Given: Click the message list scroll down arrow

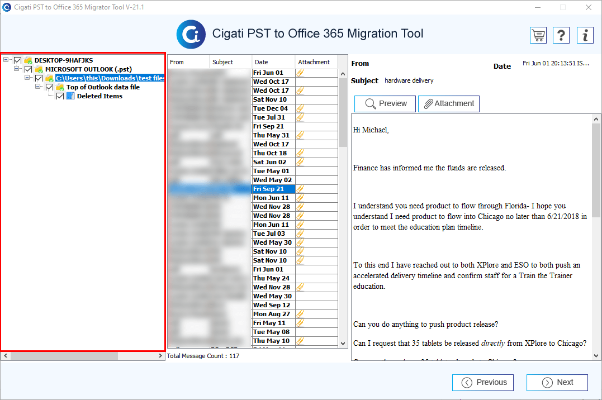Looking at the screenshot, I should pos(343,344).
